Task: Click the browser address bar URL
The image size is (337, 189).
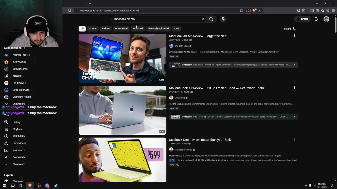Action: (x=110, y=10)
